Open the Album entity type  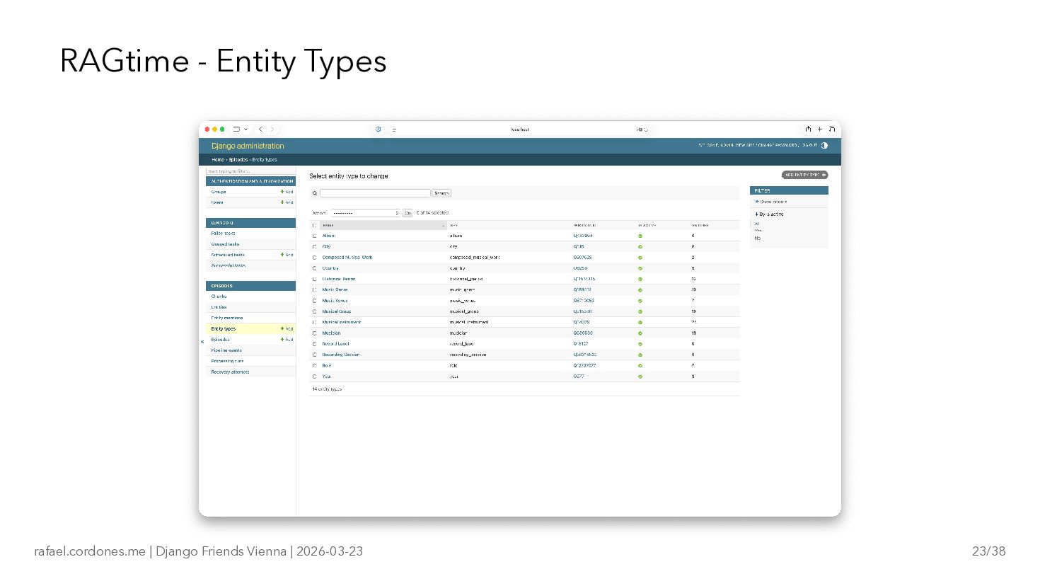click(x=329, y=236)
